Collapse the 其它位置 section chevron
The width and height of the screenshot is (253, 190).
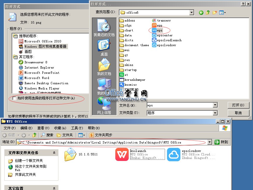pos(54,188)
